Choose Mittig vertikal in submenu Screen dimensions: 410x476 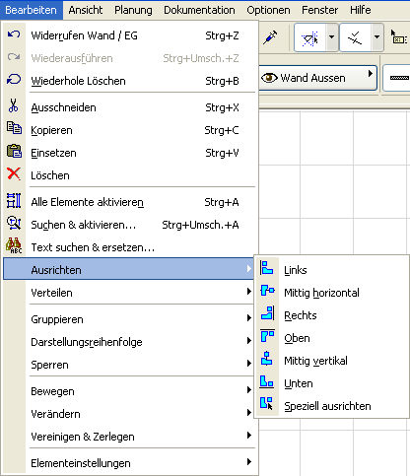(x=332, y=361)
